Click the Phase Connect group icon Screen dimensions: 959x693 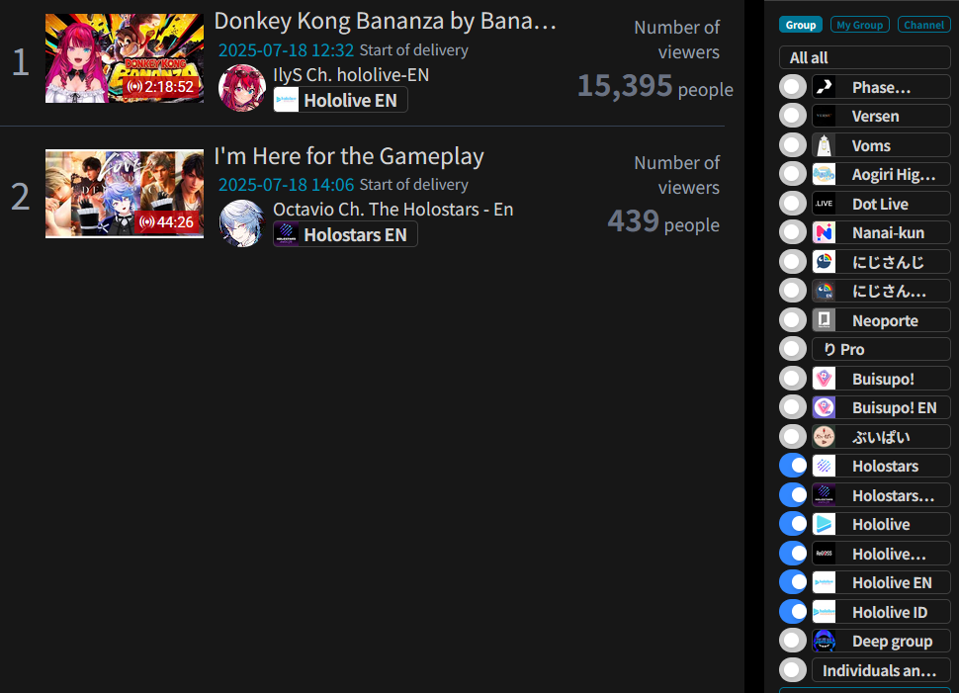[x=824, y=87]
